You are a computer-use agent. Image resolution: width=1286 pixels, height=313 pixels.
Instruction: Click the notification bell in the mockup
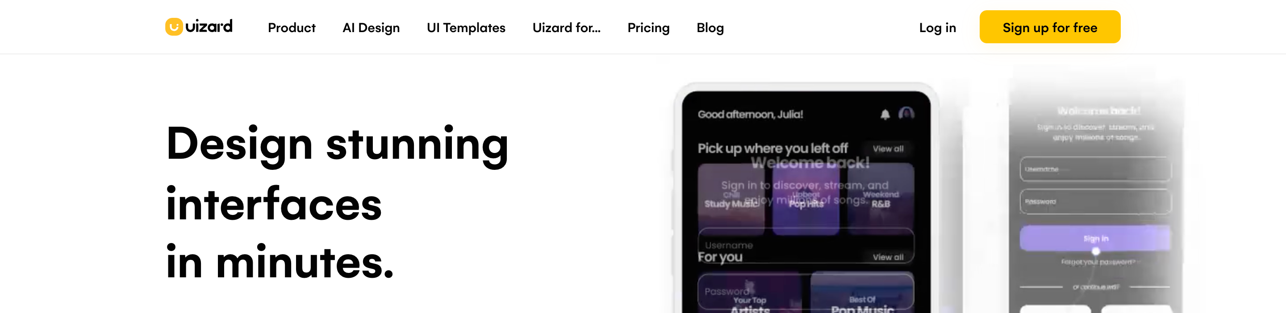pos(885,115)
